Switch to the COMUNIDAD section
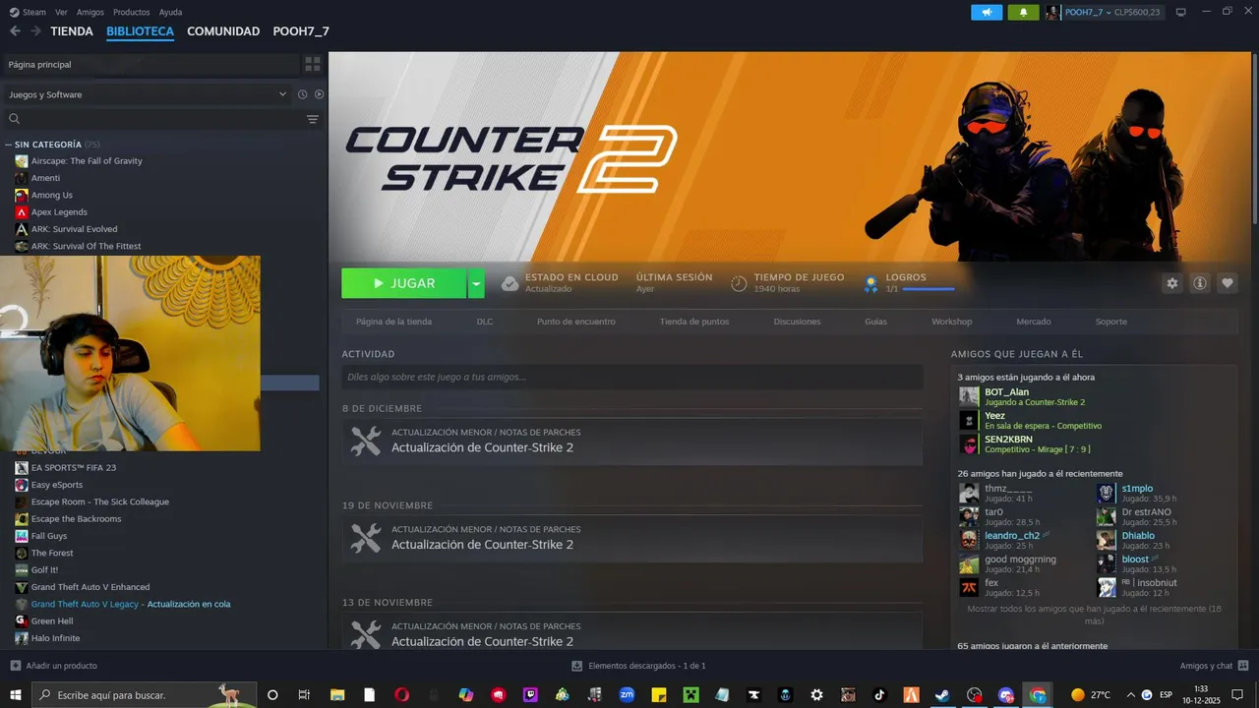 (223, 31)
